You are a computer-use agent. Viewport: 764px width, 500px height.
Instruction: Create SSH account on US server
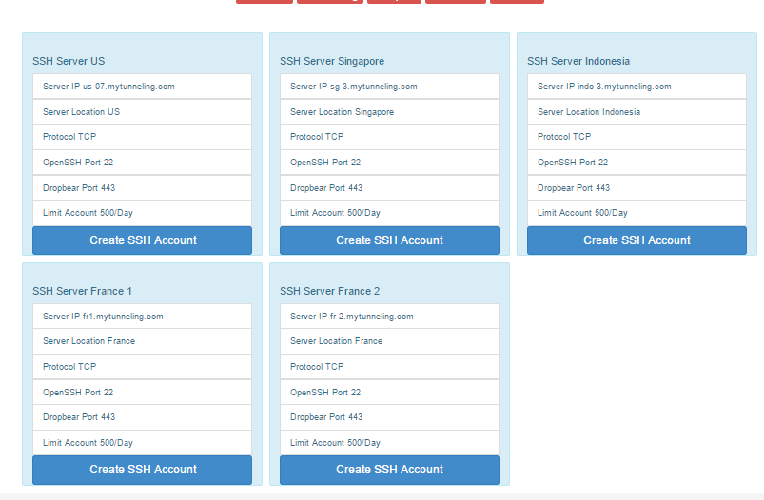click(x=143, y=240)
